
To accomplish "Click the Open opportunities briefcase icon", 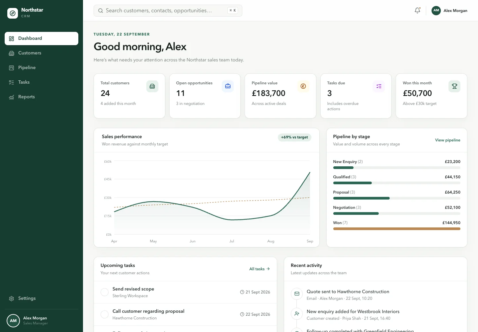I will coord(228,86).
